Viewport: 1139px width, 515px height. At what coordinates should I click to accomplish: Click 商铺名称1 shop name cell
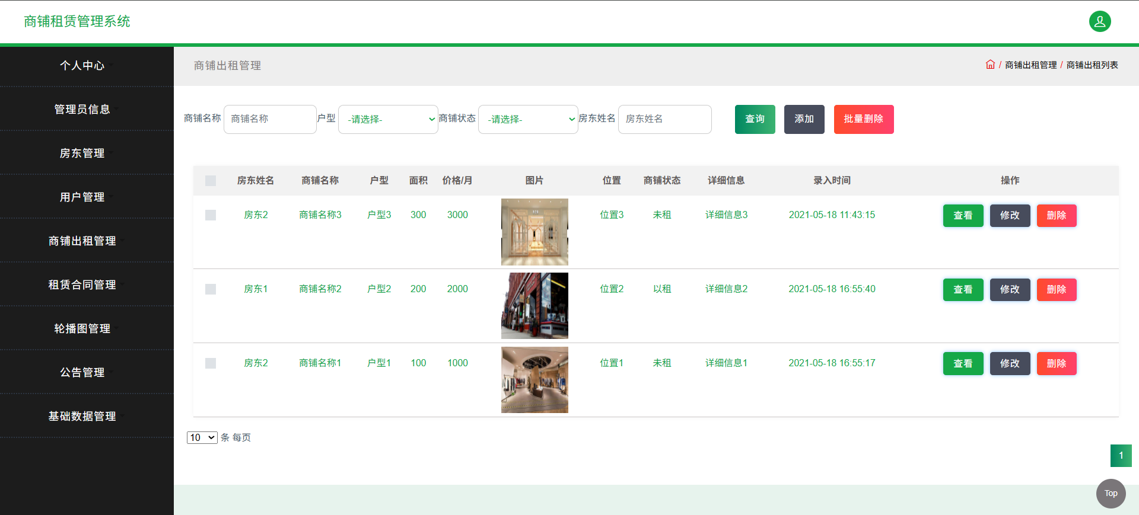[x=320, y=363]
